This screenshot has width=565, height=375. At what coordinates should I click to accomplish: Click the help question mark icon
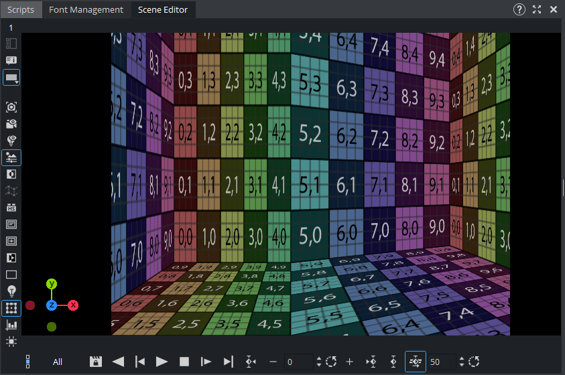pyautogui.click(x=519, y=9)
